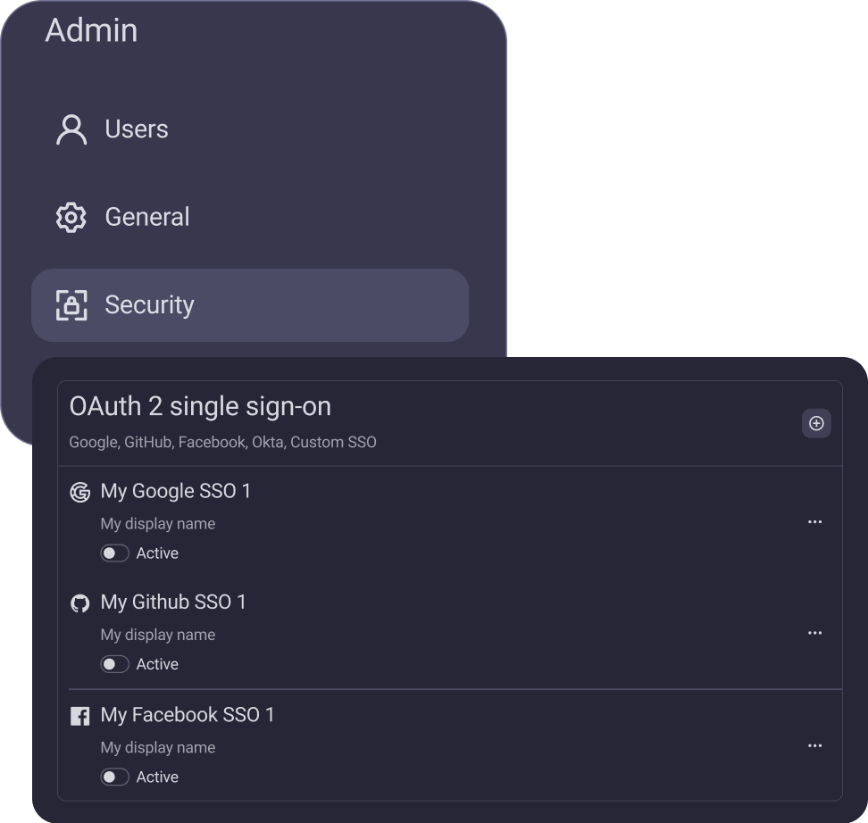Open the General settings section
Screen dimensions: 868x823
point(147,217)
